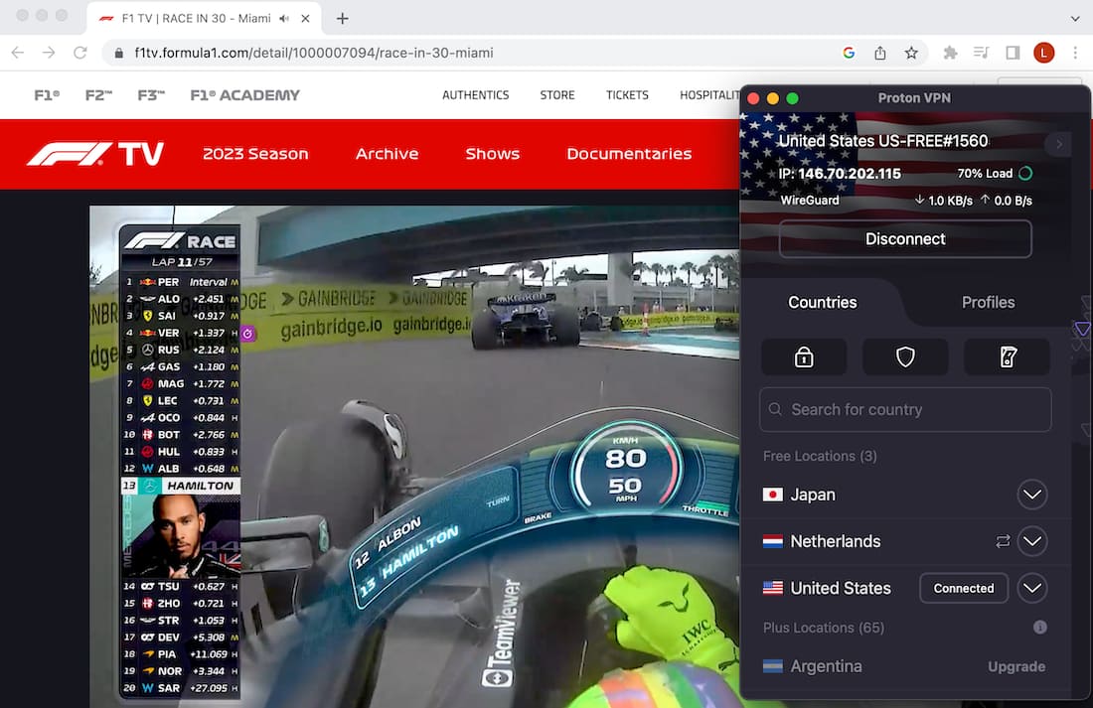This screenshot has height=708, width=1093.
Task: Click the padlock icon in address bar
Action: click(118, 53)
